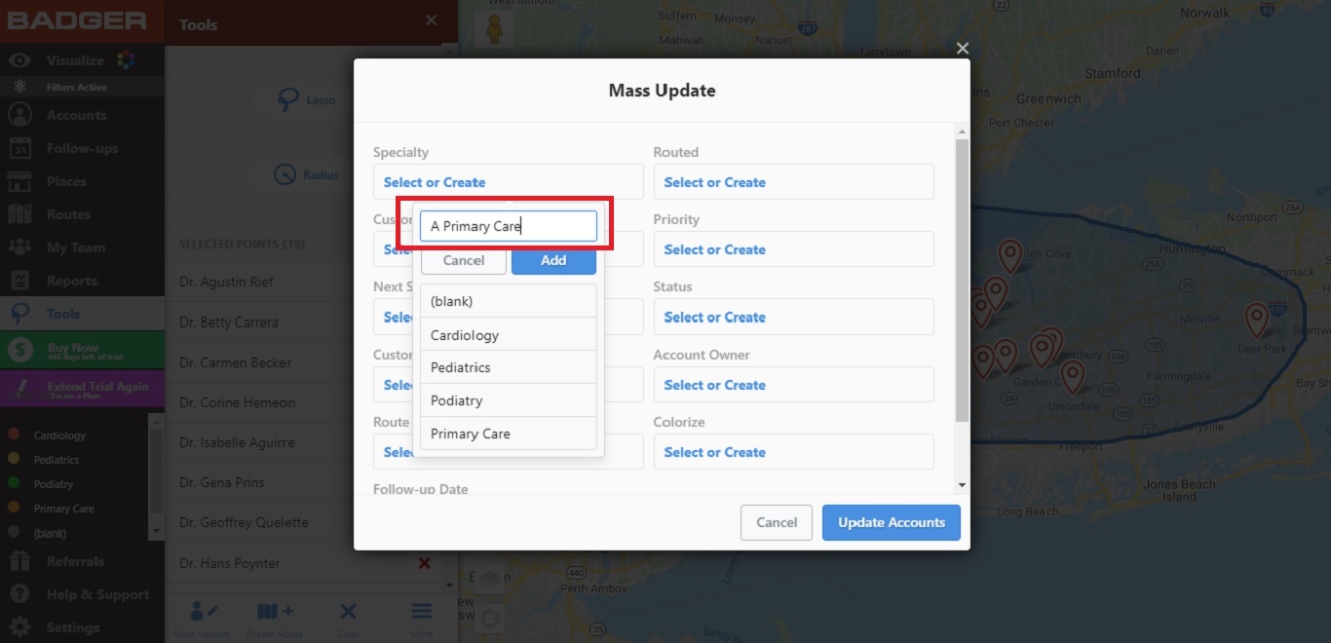
Task: Click the map pin above Uniondale
Action: point(1072,377)
